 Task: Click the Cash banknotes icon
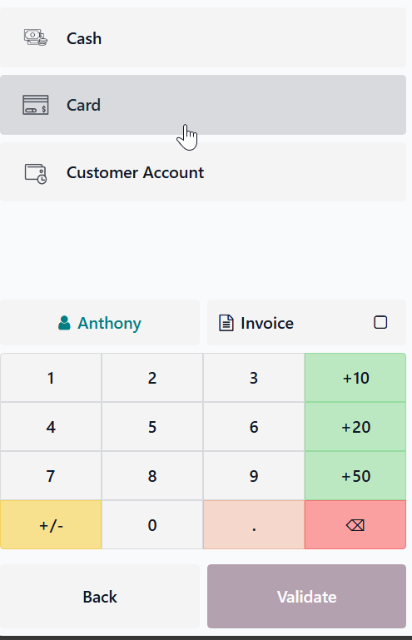click(x=36, y=37)
